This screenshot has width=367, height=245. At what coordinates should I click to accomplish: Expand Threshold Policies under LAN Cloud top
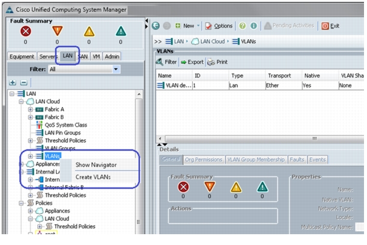(30, 141)
